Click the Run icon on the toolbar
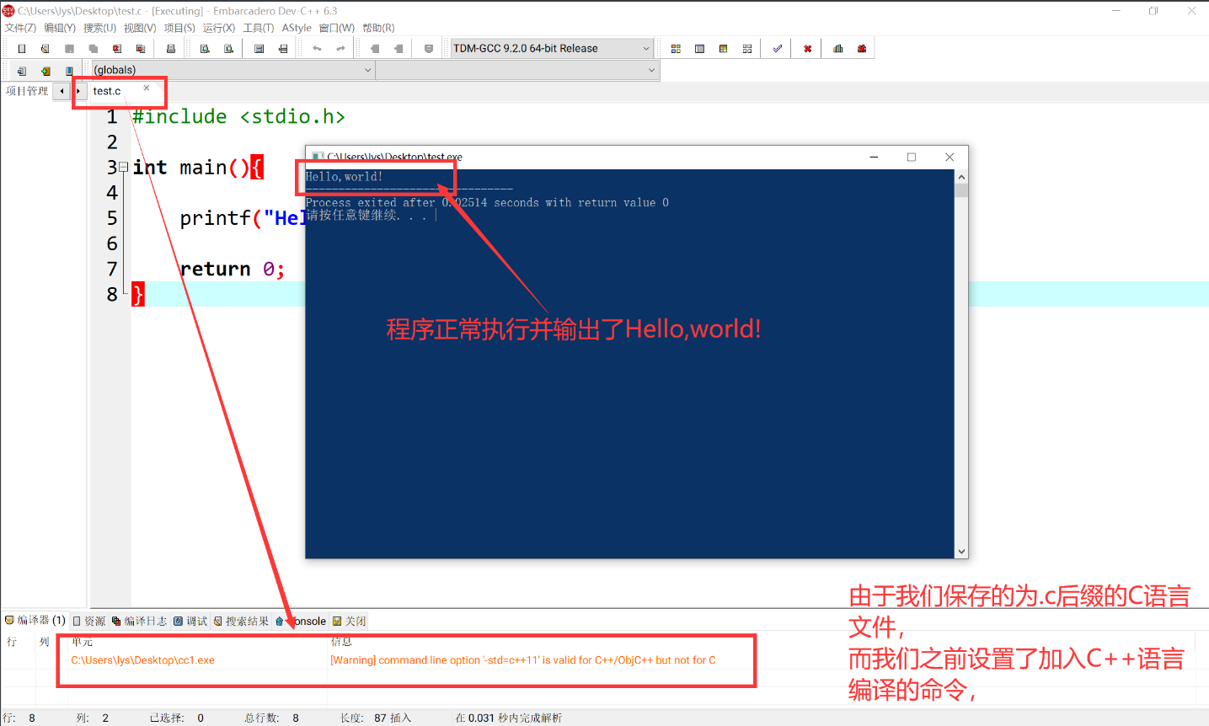This screenshot has width=1209, height=726. click(x=699, y=48)
